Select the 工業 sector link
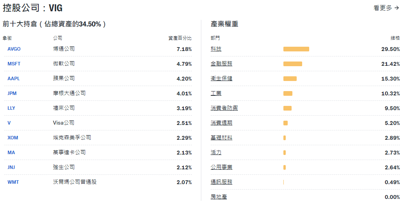The width and height of the screenshot is (403, 204). point(216,93)
